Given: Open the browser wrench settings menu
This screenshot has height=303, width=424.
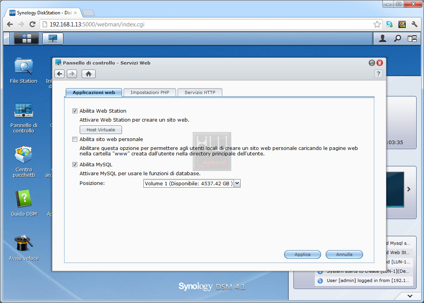Looking at the screenshot, I should [414, 24].
